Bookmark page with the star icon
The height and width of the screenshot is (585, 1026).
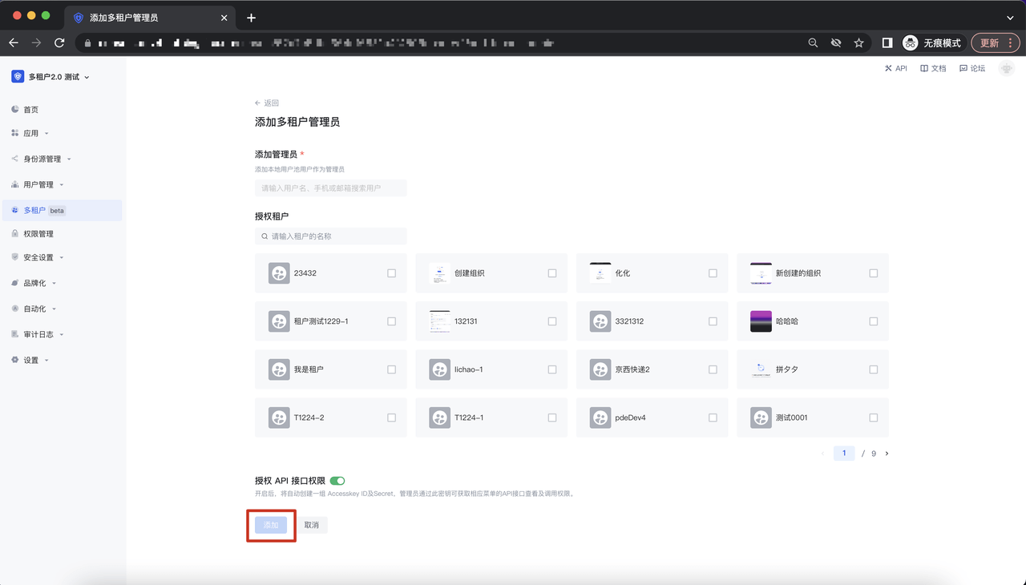(x=858, y=43)
